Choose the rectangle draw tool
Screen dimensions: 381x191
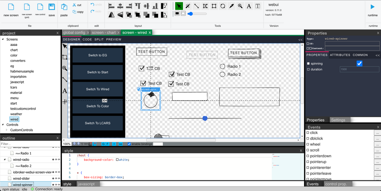tap(214, 6)
